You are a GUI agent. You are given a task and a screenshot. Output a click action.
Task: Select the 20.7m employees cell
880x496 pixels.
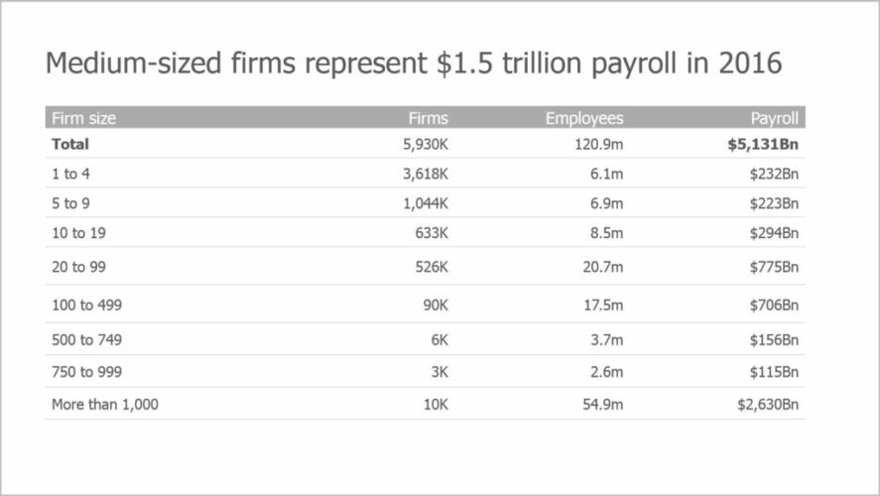coord(601,266)
